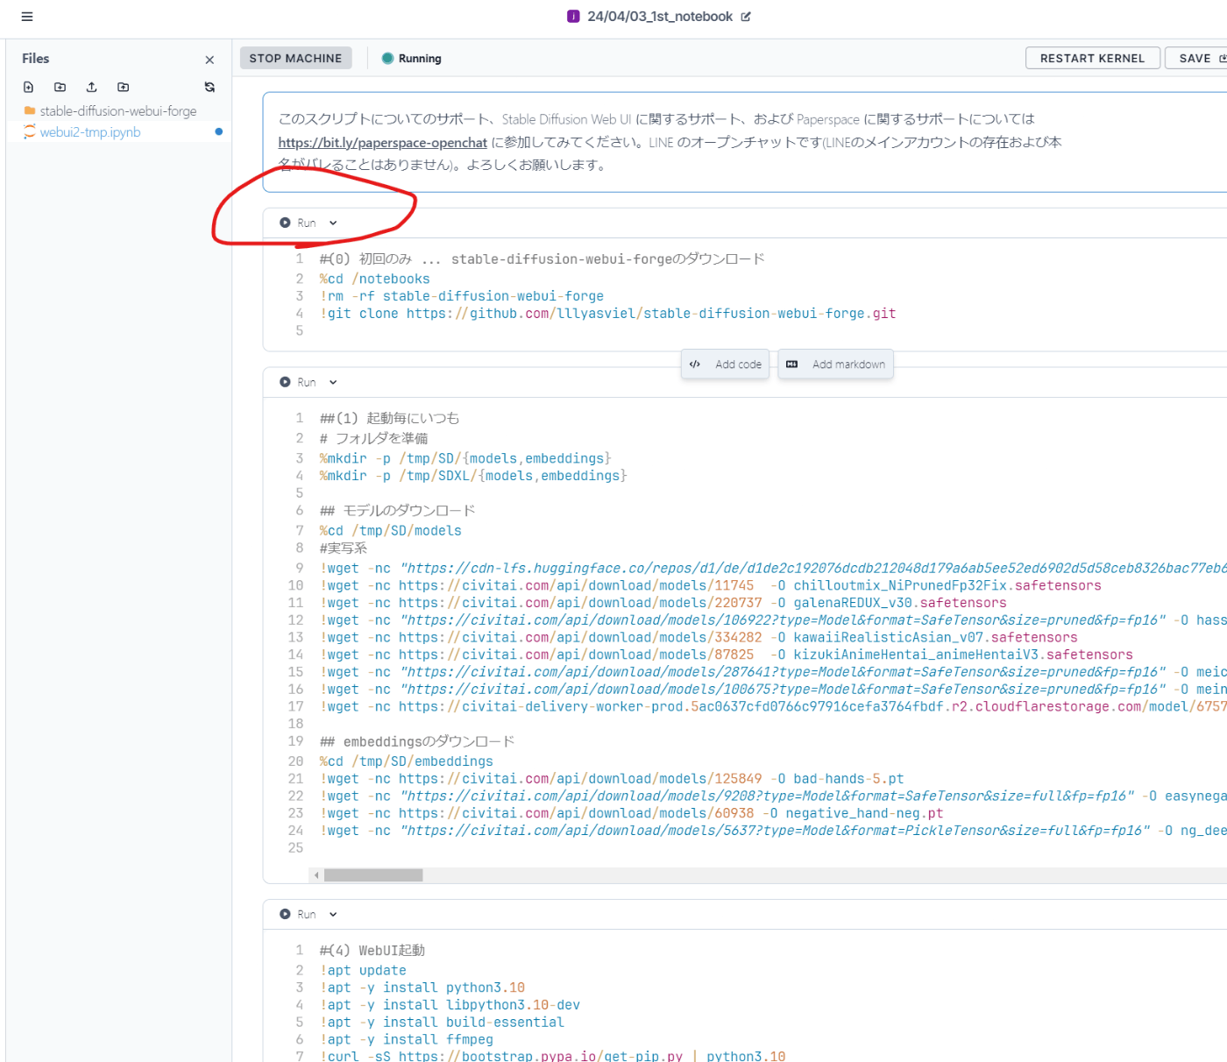Click the 'install ffmpeg' code line
Viewport: 1227px width, 1062px height.
pos(406,1040)
